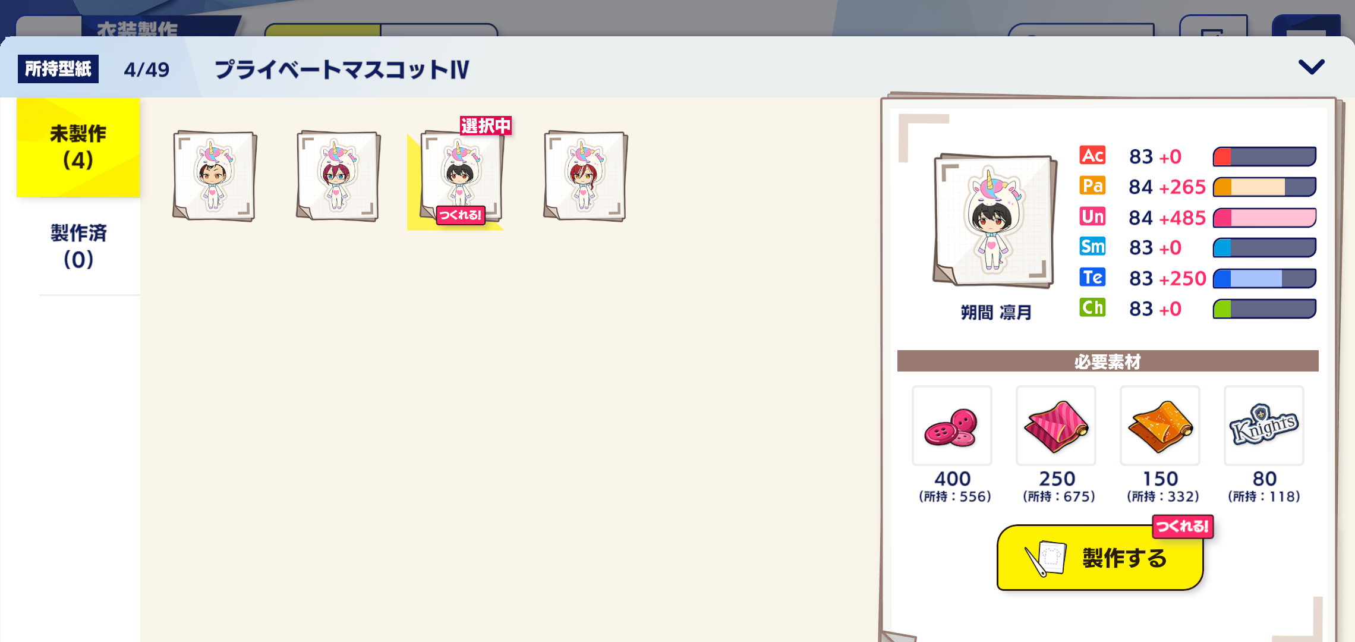Click the Sm stat icon
This screenshot has width=1355, height=642.
(1092, 247)
